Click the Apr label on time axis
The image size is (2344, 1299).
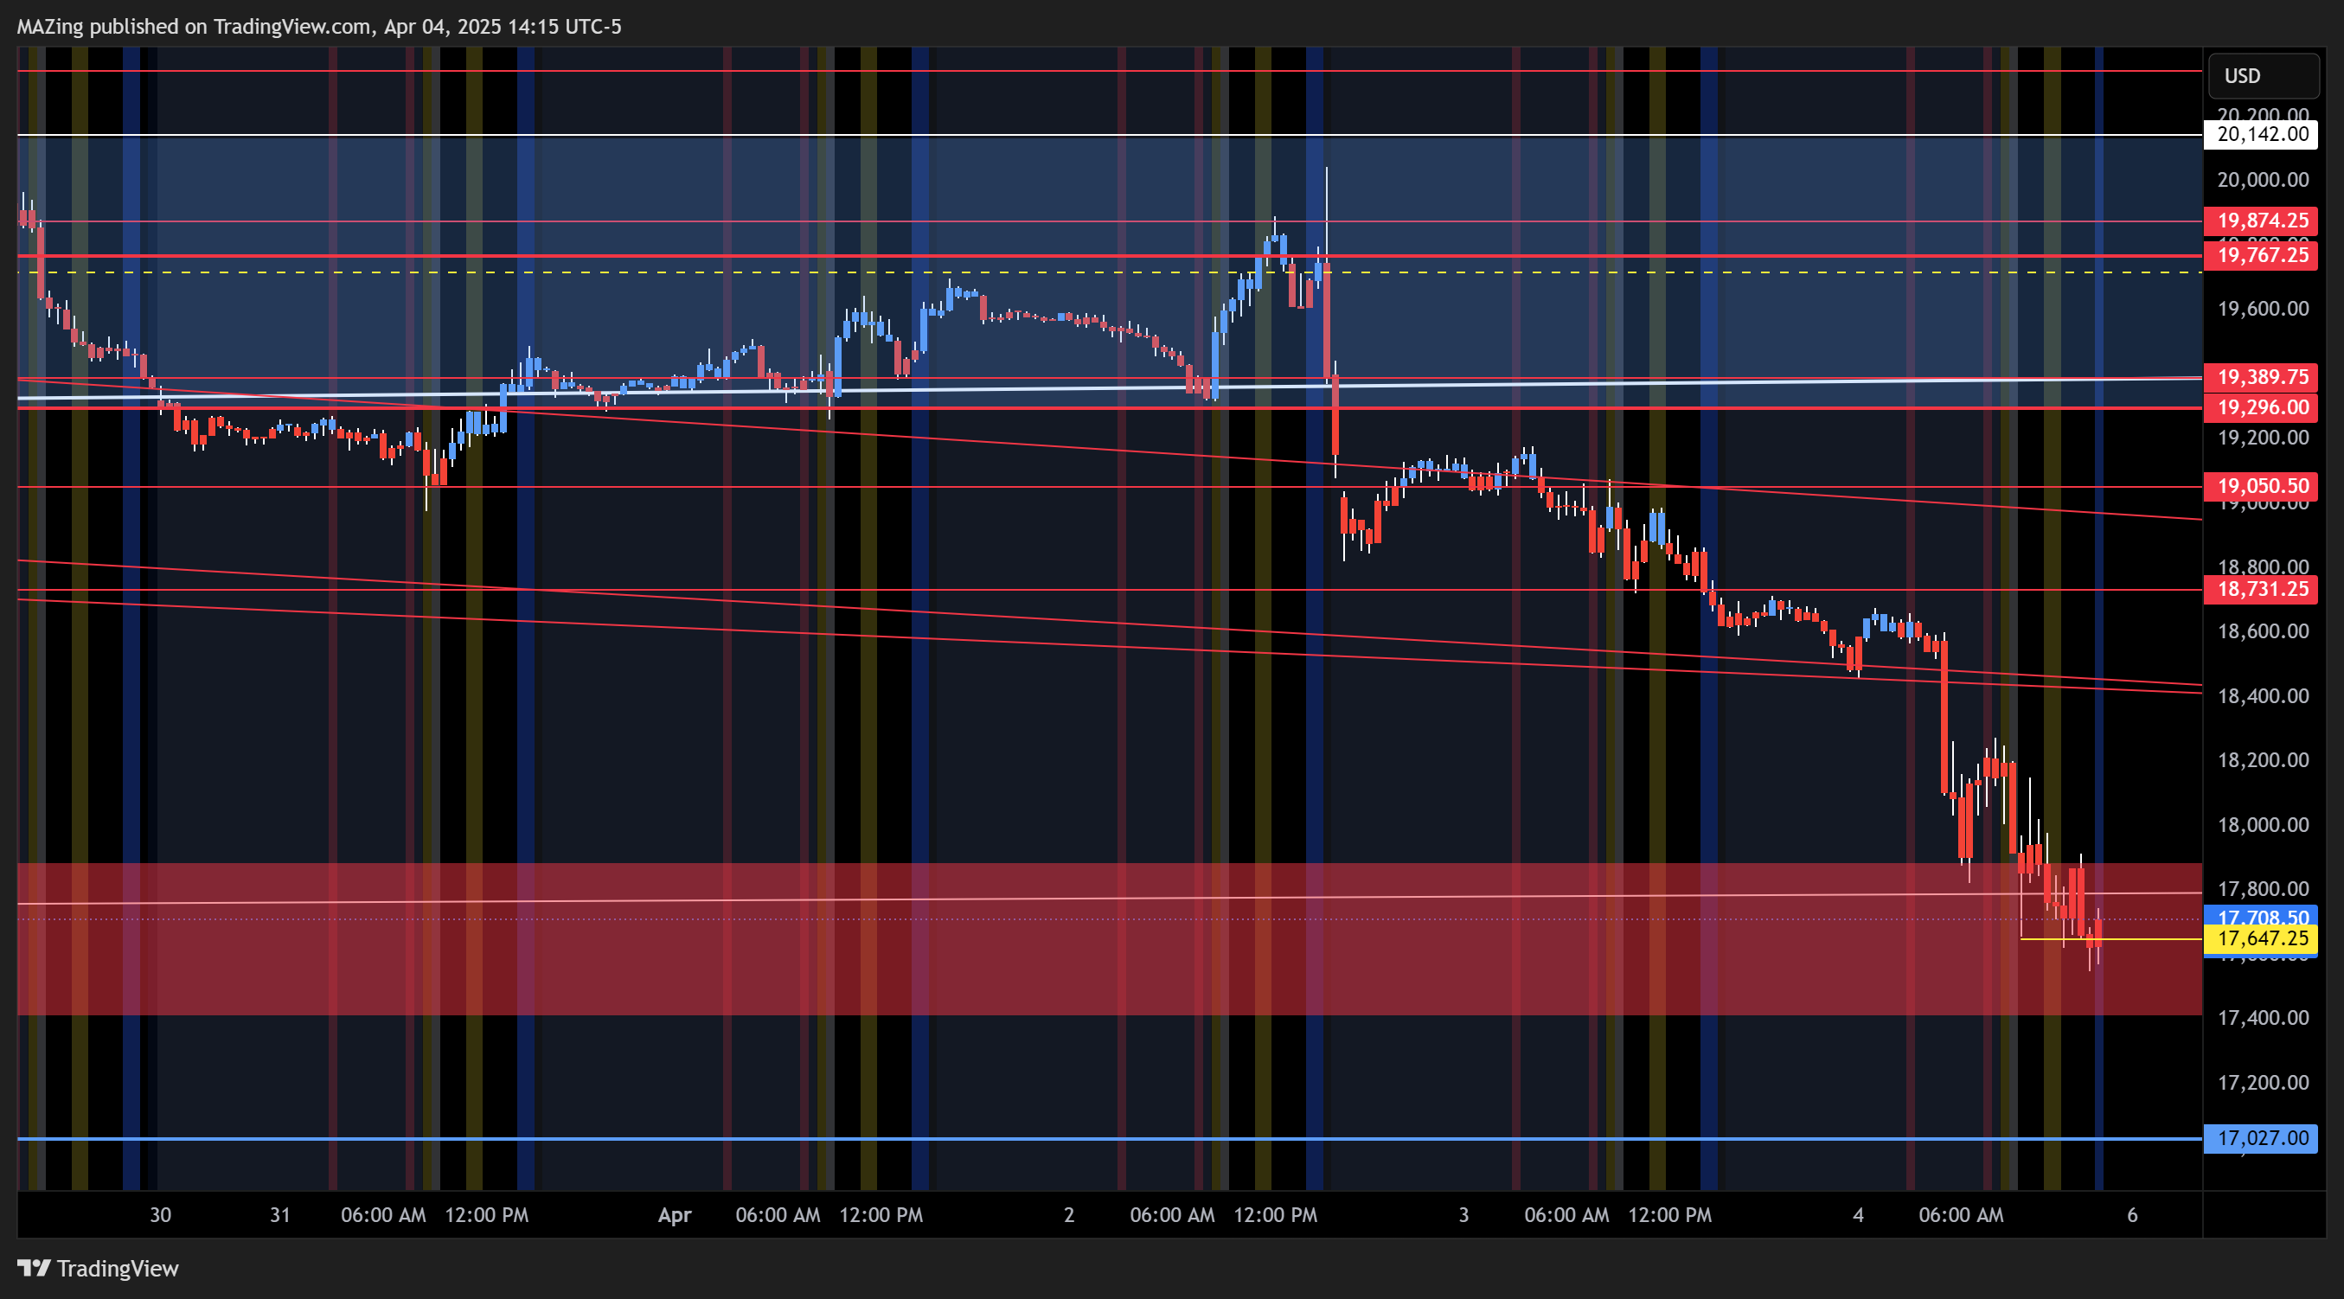[x=675, y=1215]
